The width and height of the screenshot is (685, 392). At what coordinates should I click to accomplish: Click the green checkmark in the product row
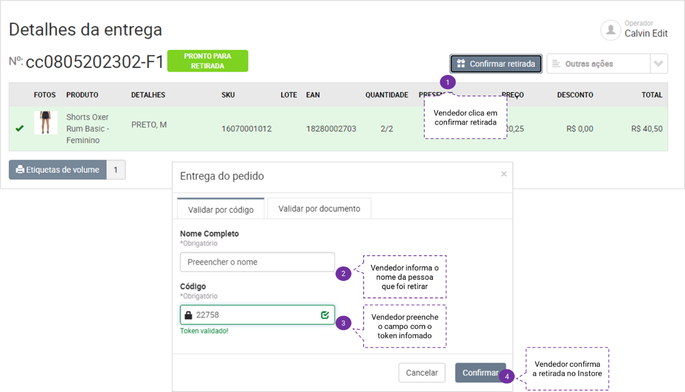[x=19, y=129]
